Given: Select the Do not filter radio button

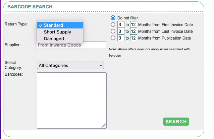Looking at the screenshot, I should pos(113,18).
